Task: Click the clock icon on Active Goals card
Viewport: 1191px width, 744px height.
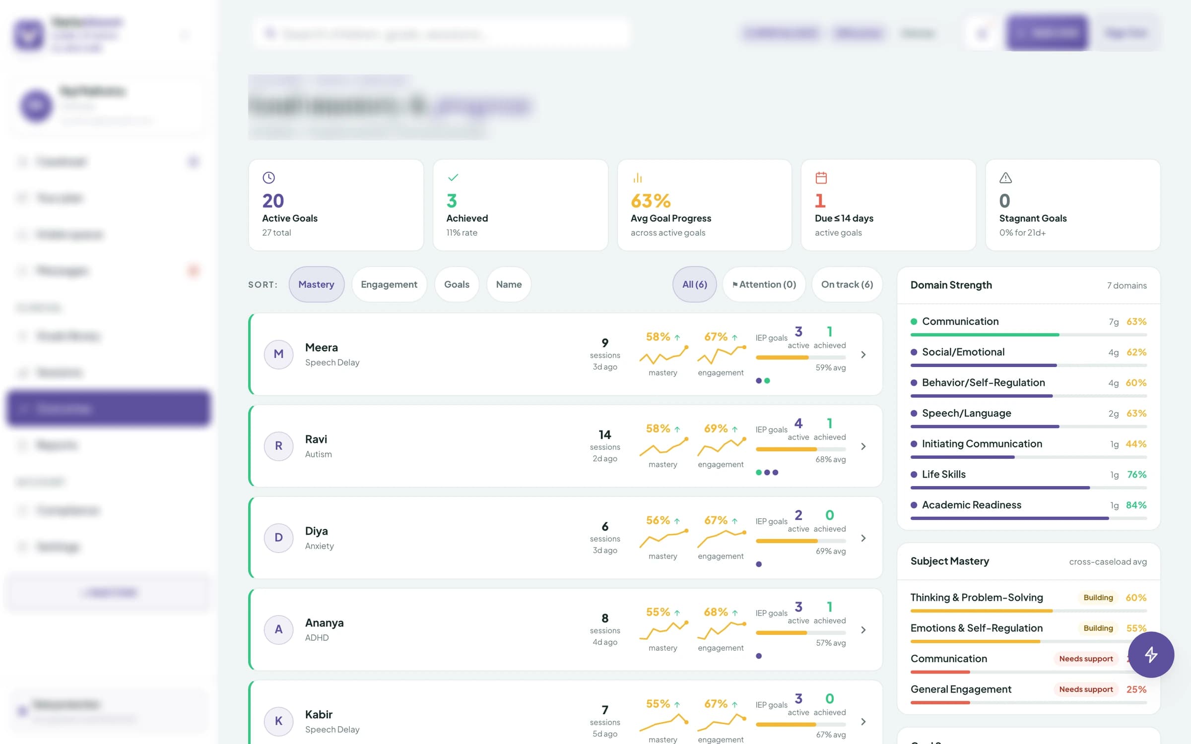Action: click(x=268, y=178)
